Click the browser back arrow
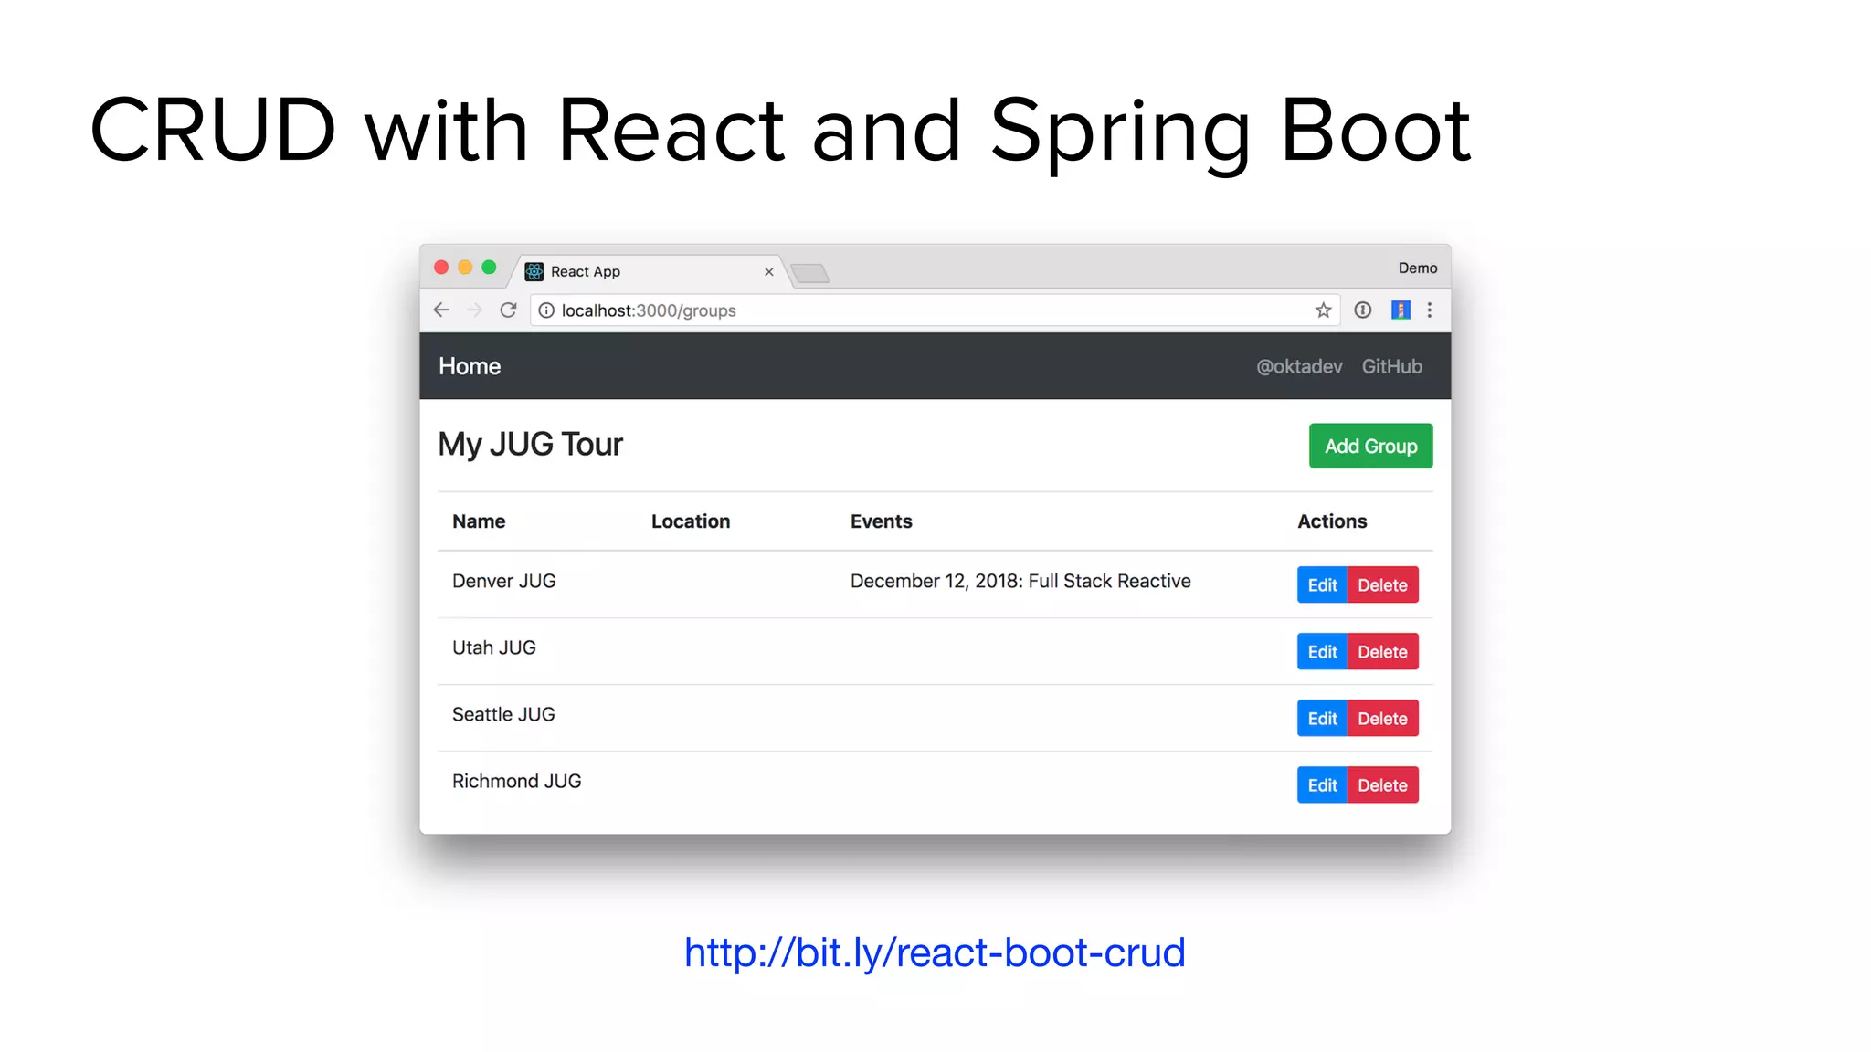The height and width of the screenshot is (1052, 1871). coord(441,310)
